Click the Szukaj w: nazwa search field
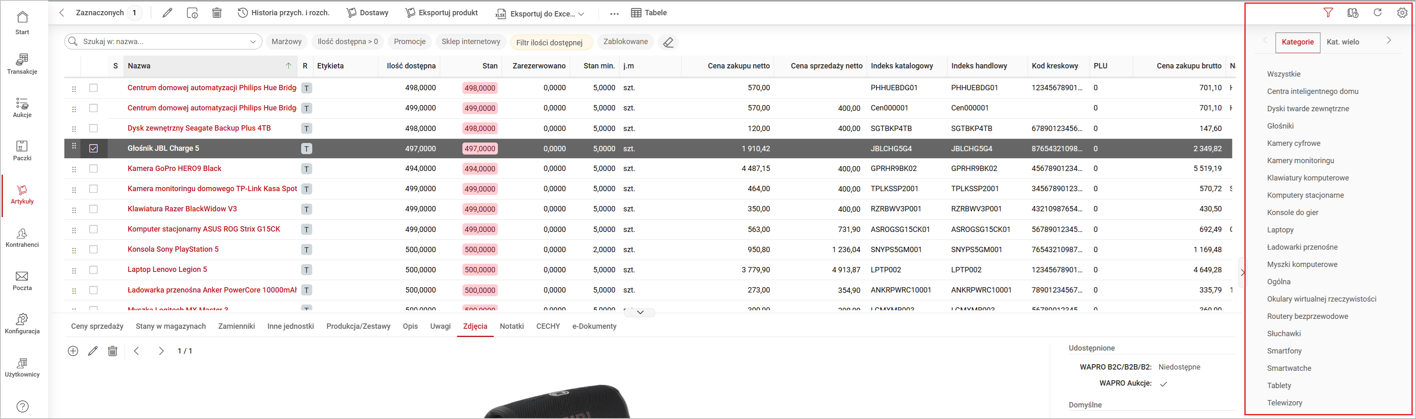This screenshot has height=419, width=1416. point(159,42)
